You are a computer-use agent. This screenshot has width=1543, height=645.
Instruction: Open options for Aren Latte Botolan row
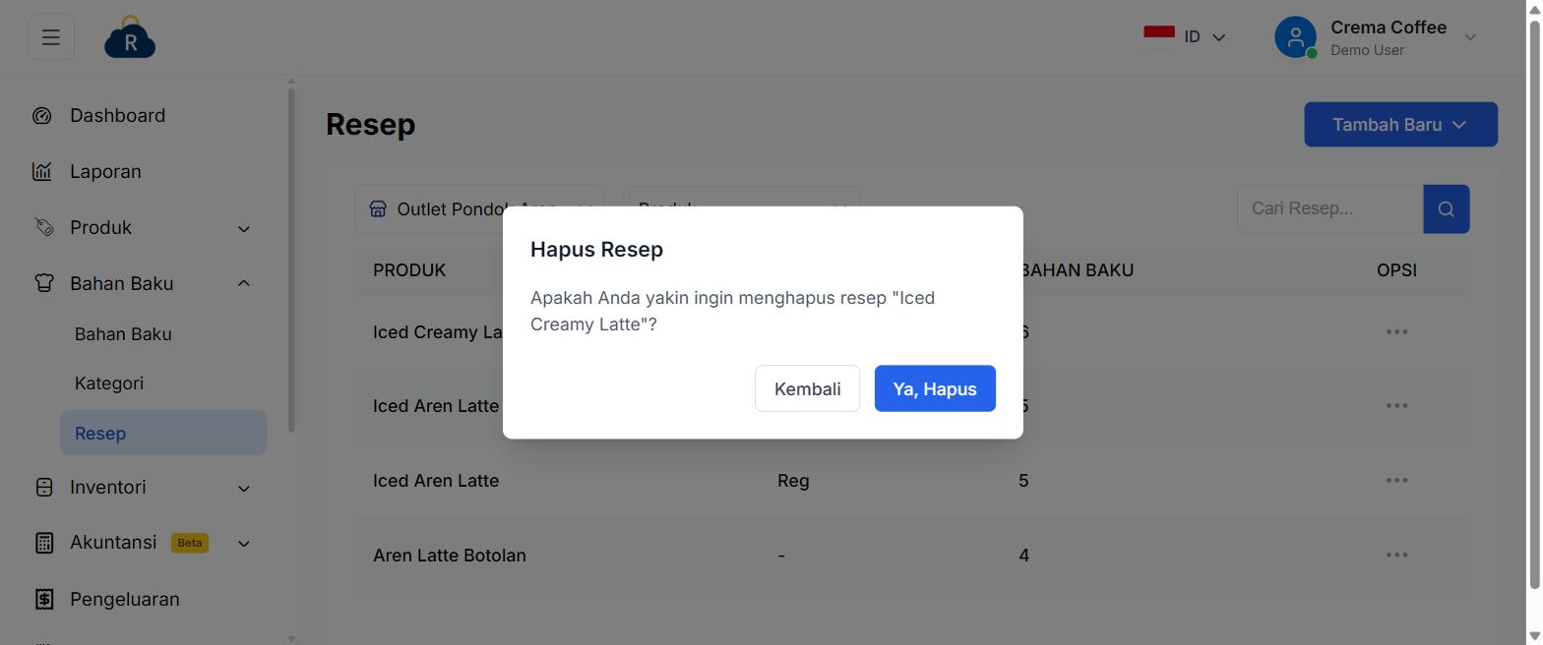(1395, 555)
